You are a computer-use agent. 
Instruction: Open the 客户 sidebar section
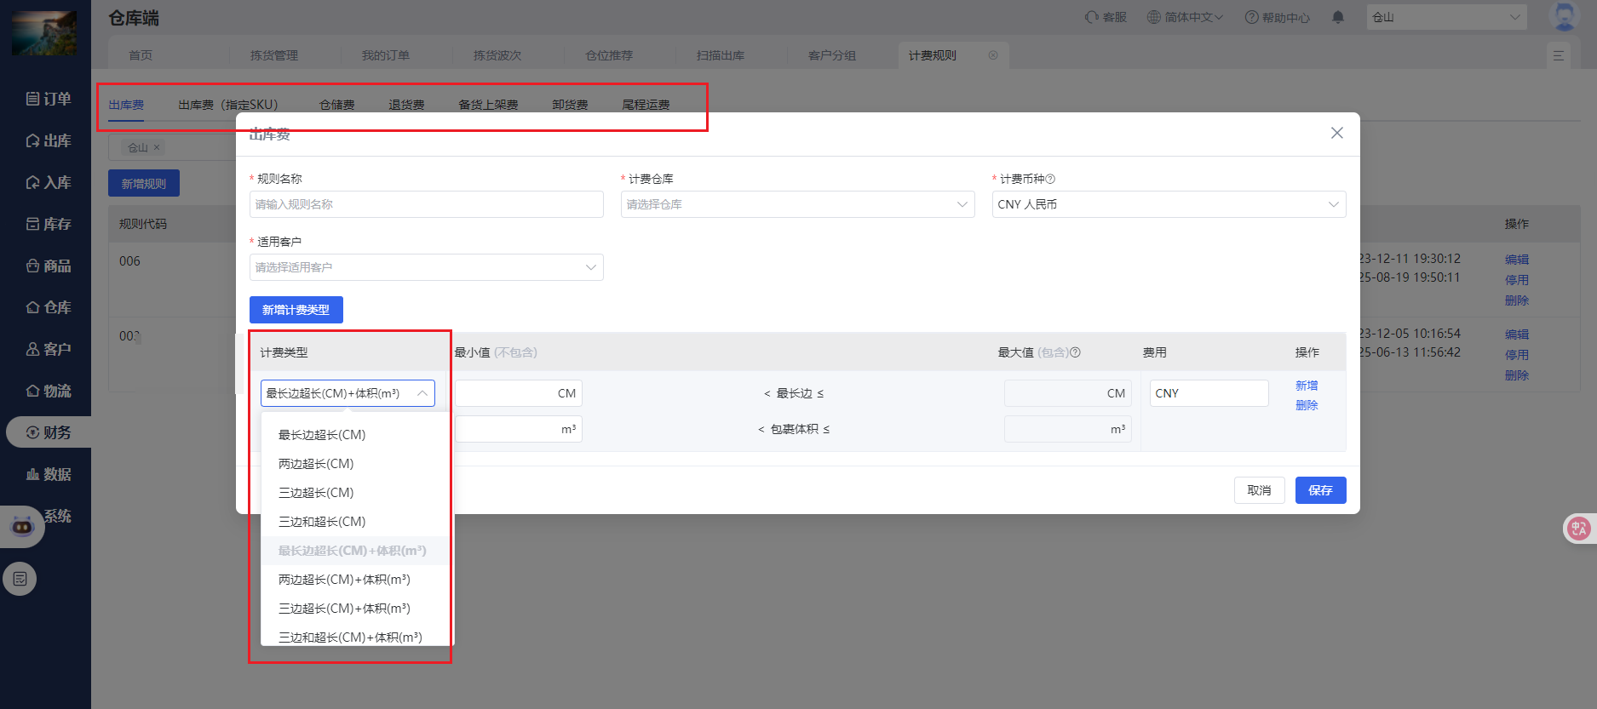click(49, 349)
